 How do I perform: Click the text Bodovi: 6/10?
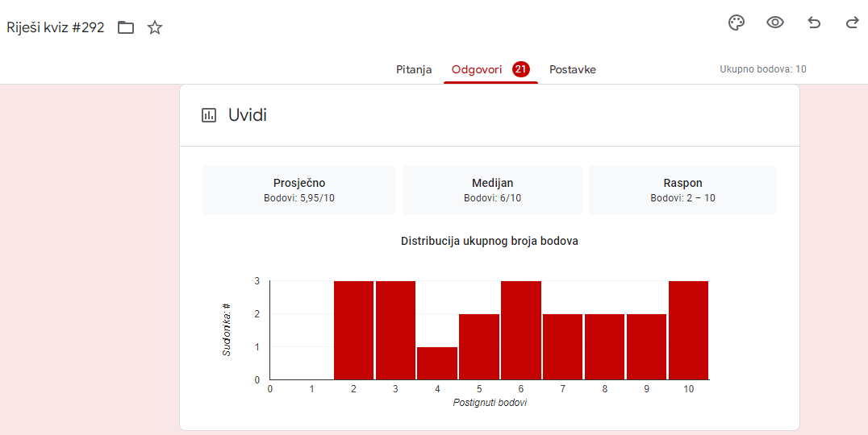[492, 198]
